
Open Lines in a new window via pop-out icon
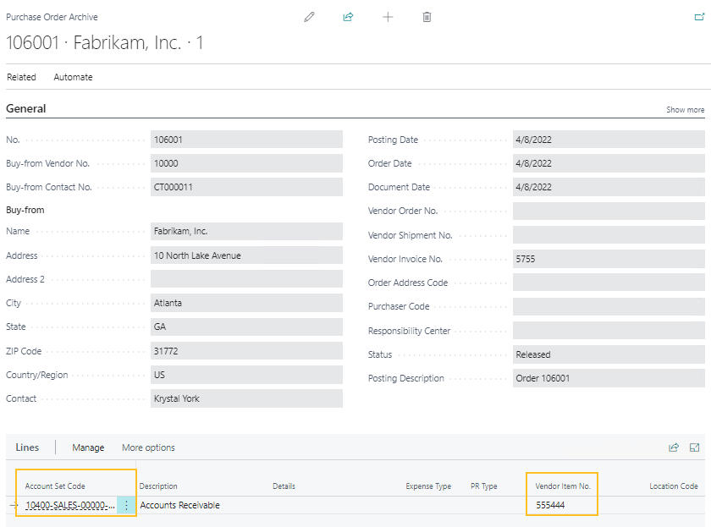(x=696, y=447)
